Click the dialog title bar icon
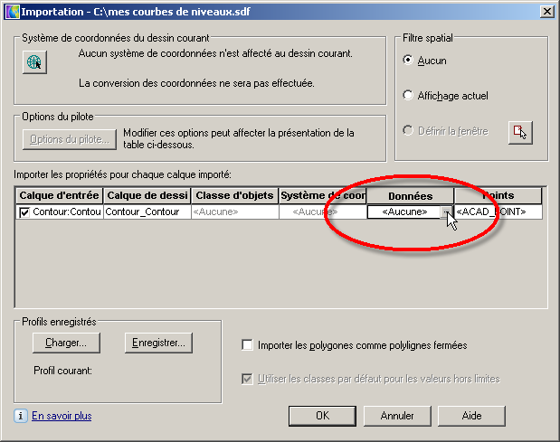This screenshot has width=560, height=442. coord(11,11)
